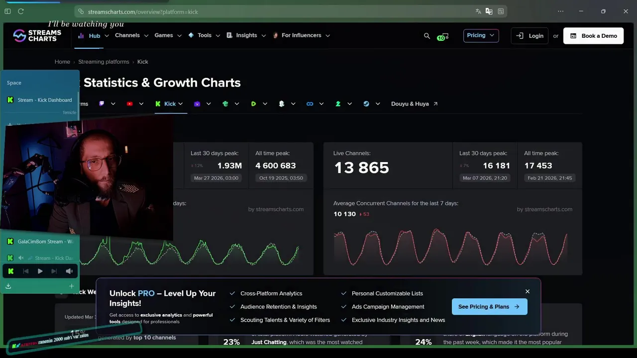Click the download icon in sidebar panel
The image size is (637, 358).
(x=8, y=286)
